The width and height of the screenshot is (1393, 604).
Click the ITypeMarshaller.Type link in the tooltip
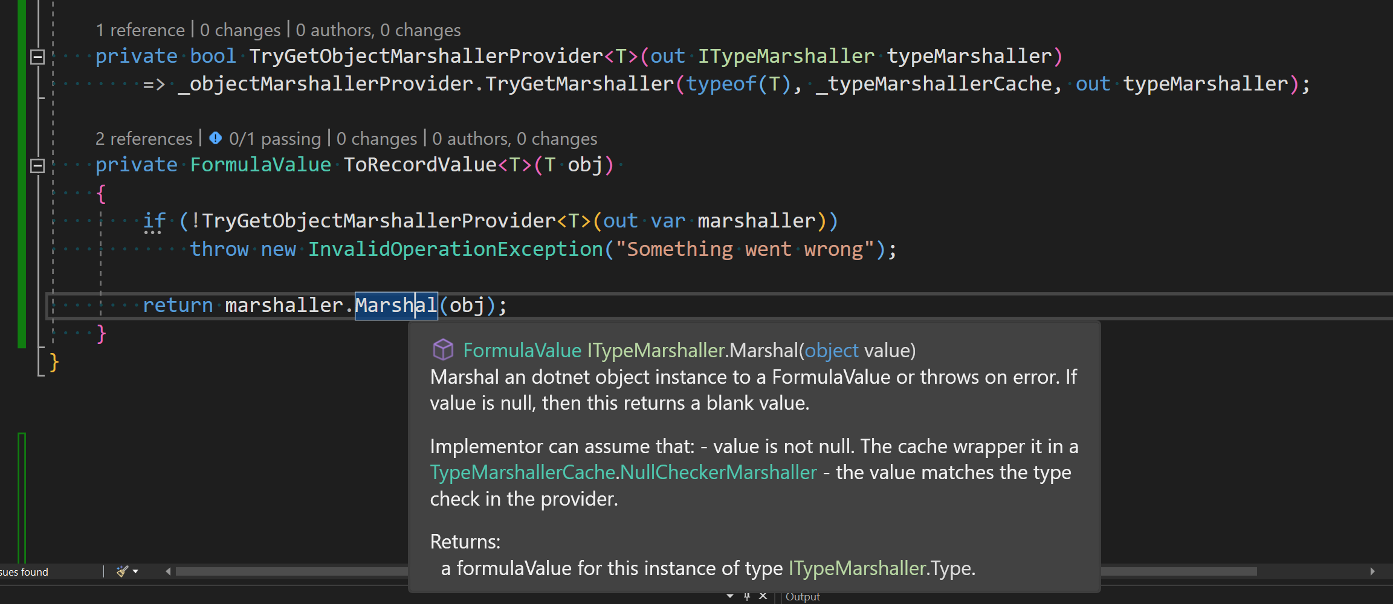[x=856, y=568]
